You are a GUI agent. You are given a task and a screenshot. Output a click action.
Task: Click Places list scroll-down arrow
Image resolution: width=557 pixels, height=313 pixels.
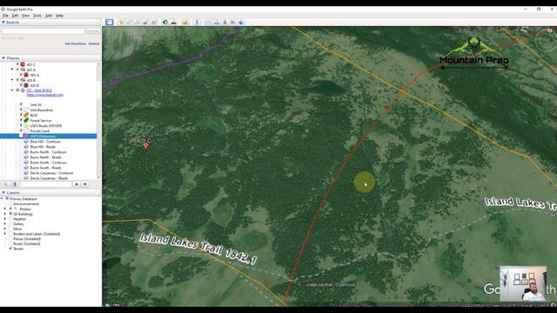coord(98,177)
